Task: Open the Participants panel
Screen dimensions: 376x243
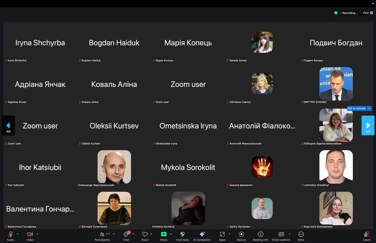Action: [102, 236]
